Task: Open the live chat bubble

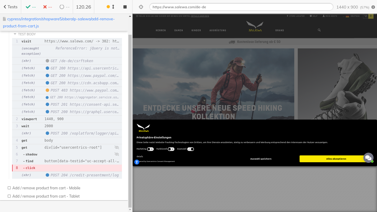Action: pos(368,158)
